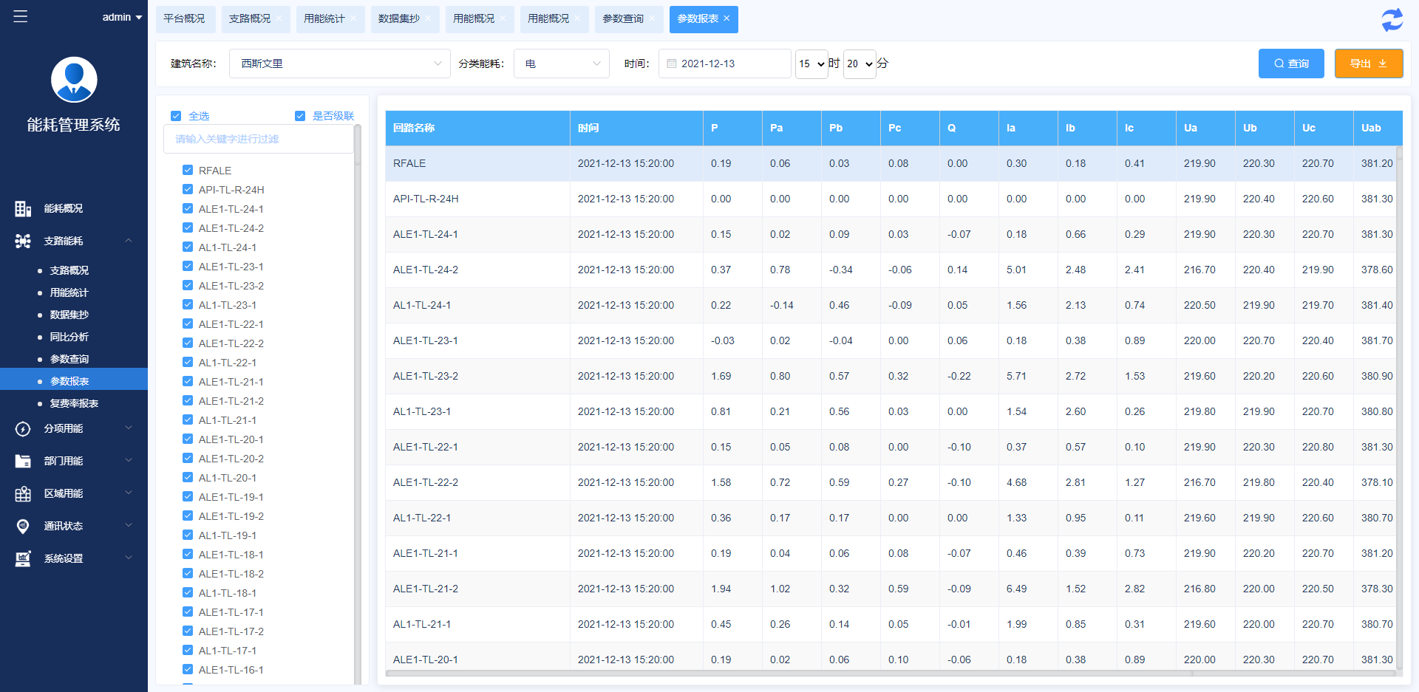Open the 分类能耗 dropdown

[x=562, y=64]
